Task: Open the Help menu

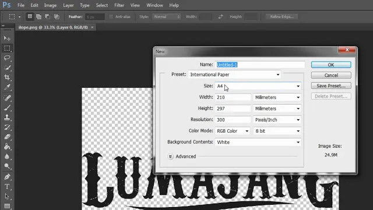Action: coord(174,5)
